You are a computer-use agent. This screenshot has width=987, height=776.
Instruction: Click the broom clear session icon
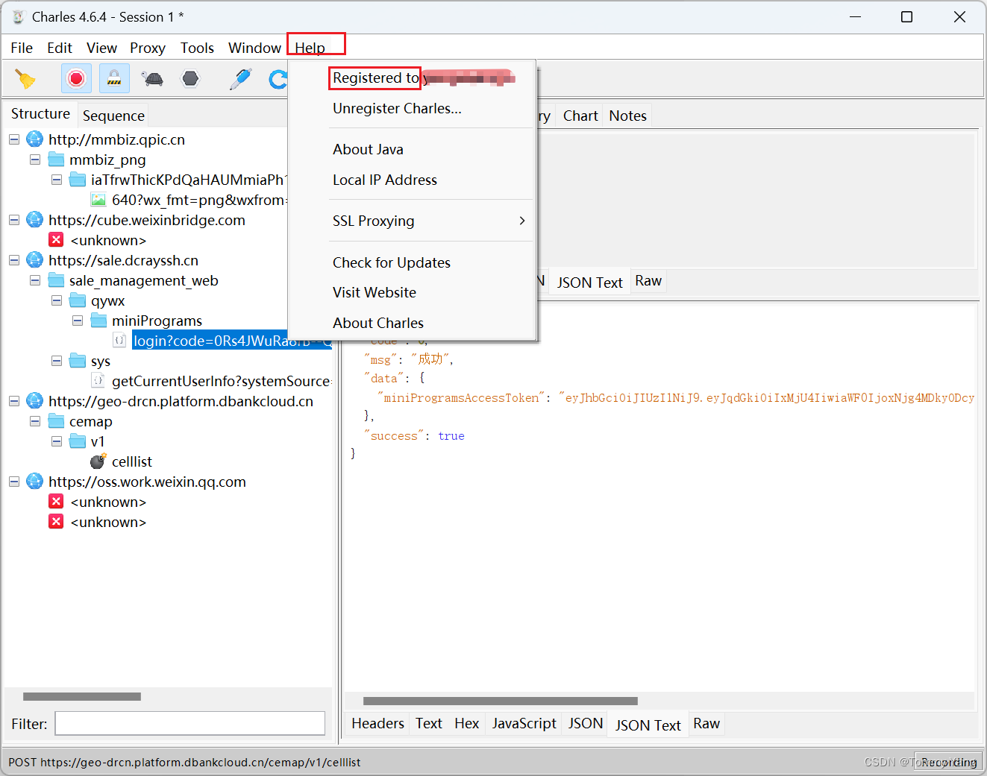pos(25,78)
